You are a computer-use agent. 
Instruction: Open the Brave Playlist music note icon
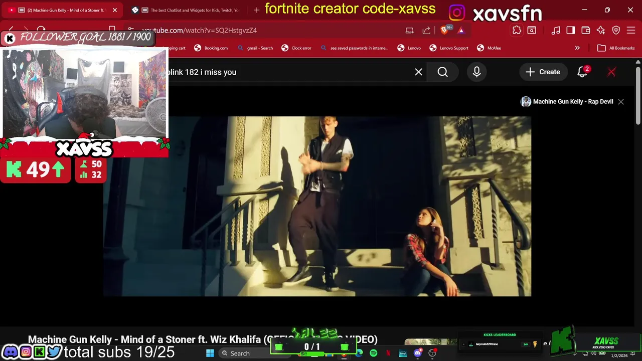click(556, 30)
